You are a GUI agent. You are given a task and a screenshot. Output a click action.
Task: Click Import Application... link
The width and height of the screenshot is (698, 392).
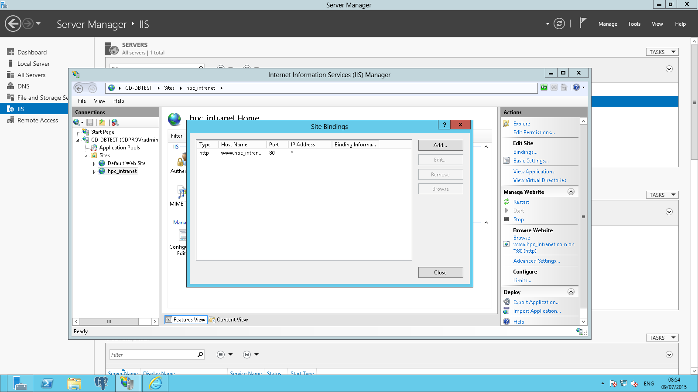pos(537,311)
